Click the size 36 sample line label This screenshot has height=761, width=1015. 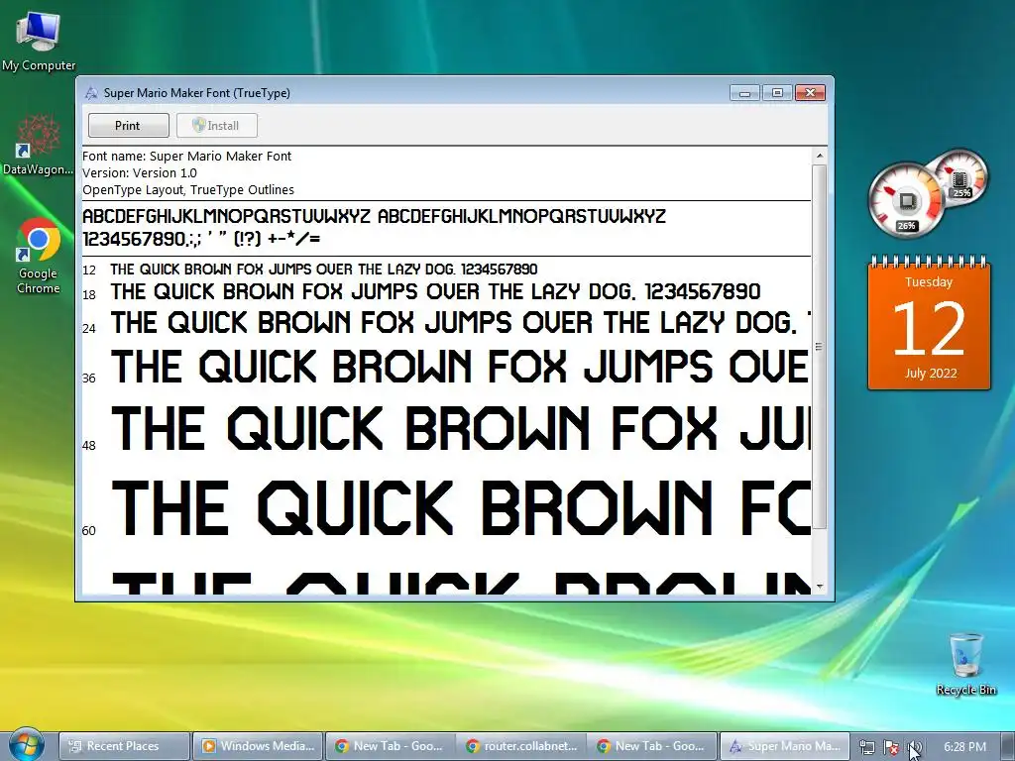coord(89,378)
